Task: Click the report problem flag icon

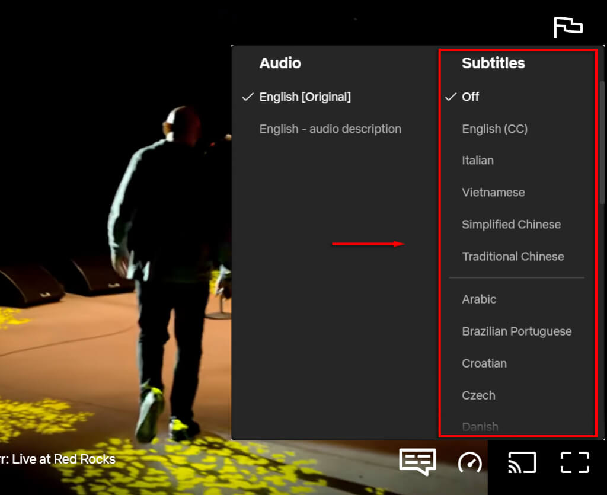Action: coord(568,27)
